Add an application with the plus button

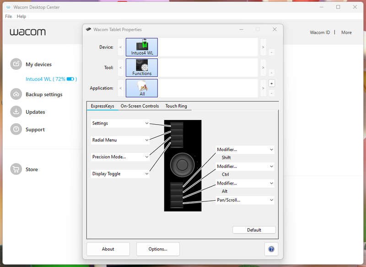pyautogui.click(x=271, y=84)
